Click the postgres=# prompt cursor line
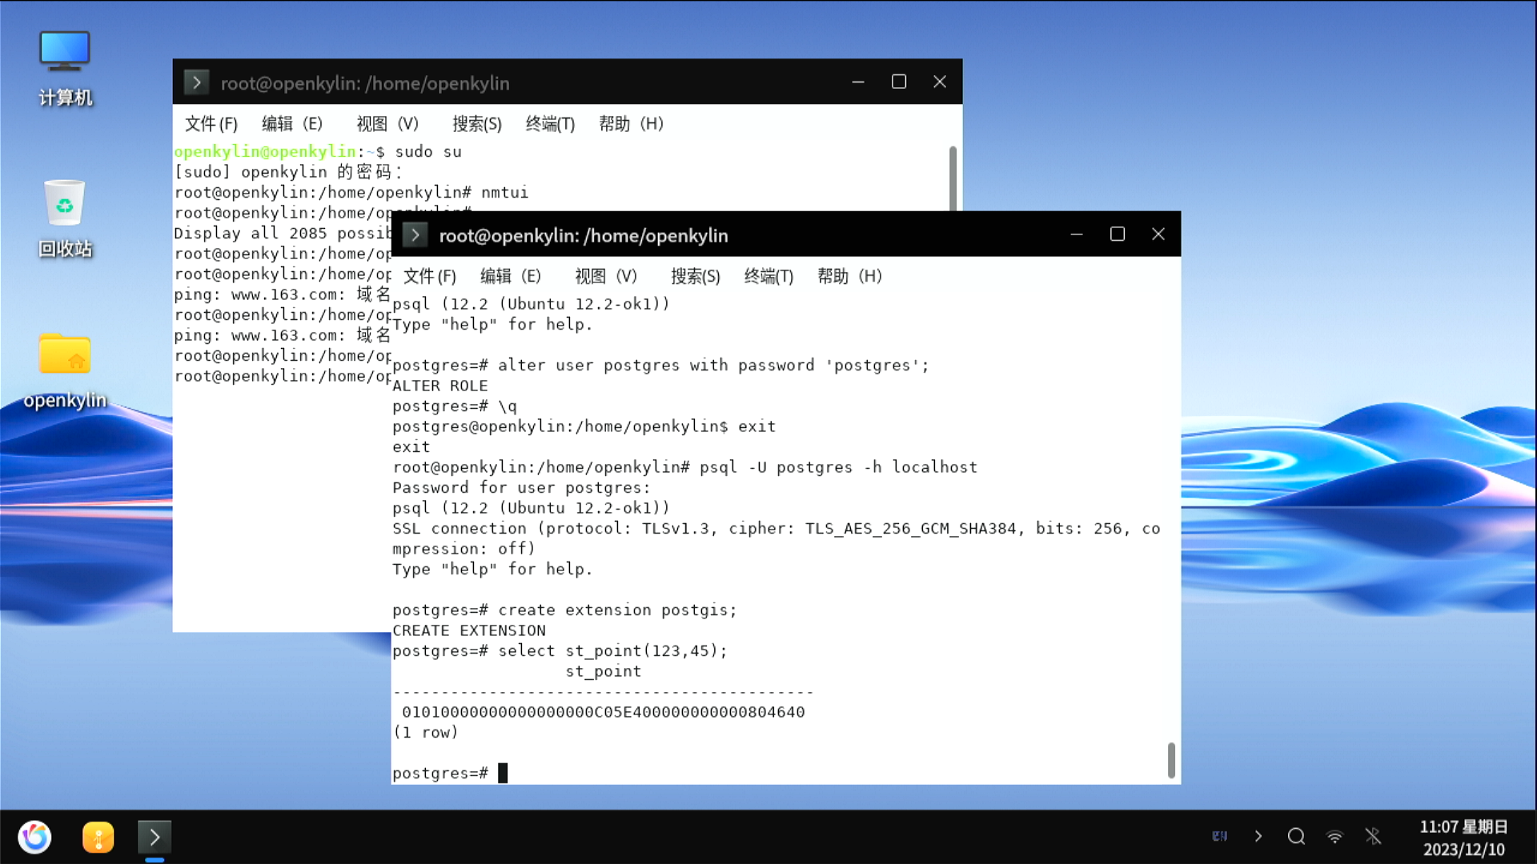Viewport: 1537px width, 864px height. point(450,773)
